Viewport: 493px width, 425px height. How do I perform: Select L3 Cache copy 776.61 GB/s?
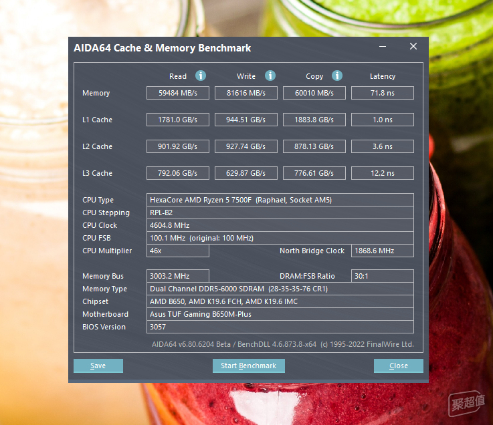coord(314,173)
